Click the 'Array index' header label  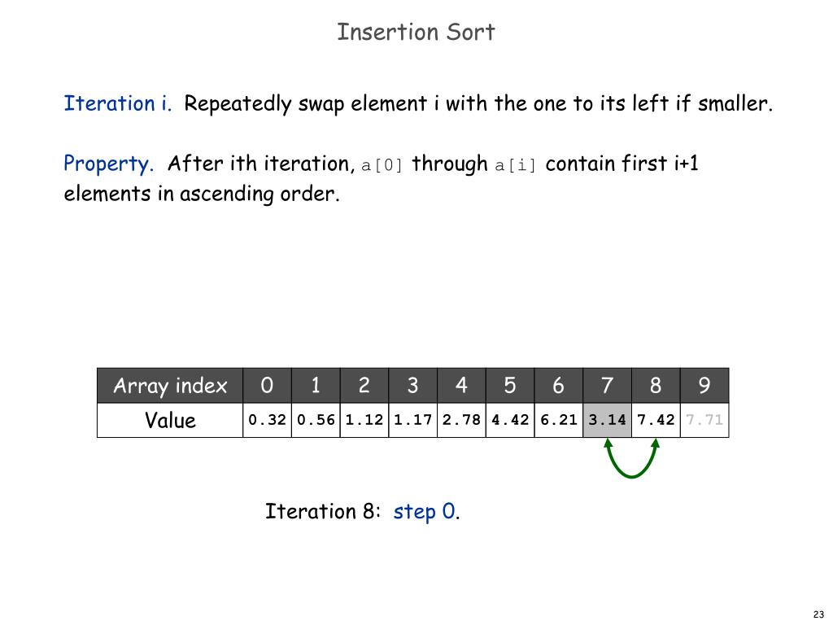(170, 386)
